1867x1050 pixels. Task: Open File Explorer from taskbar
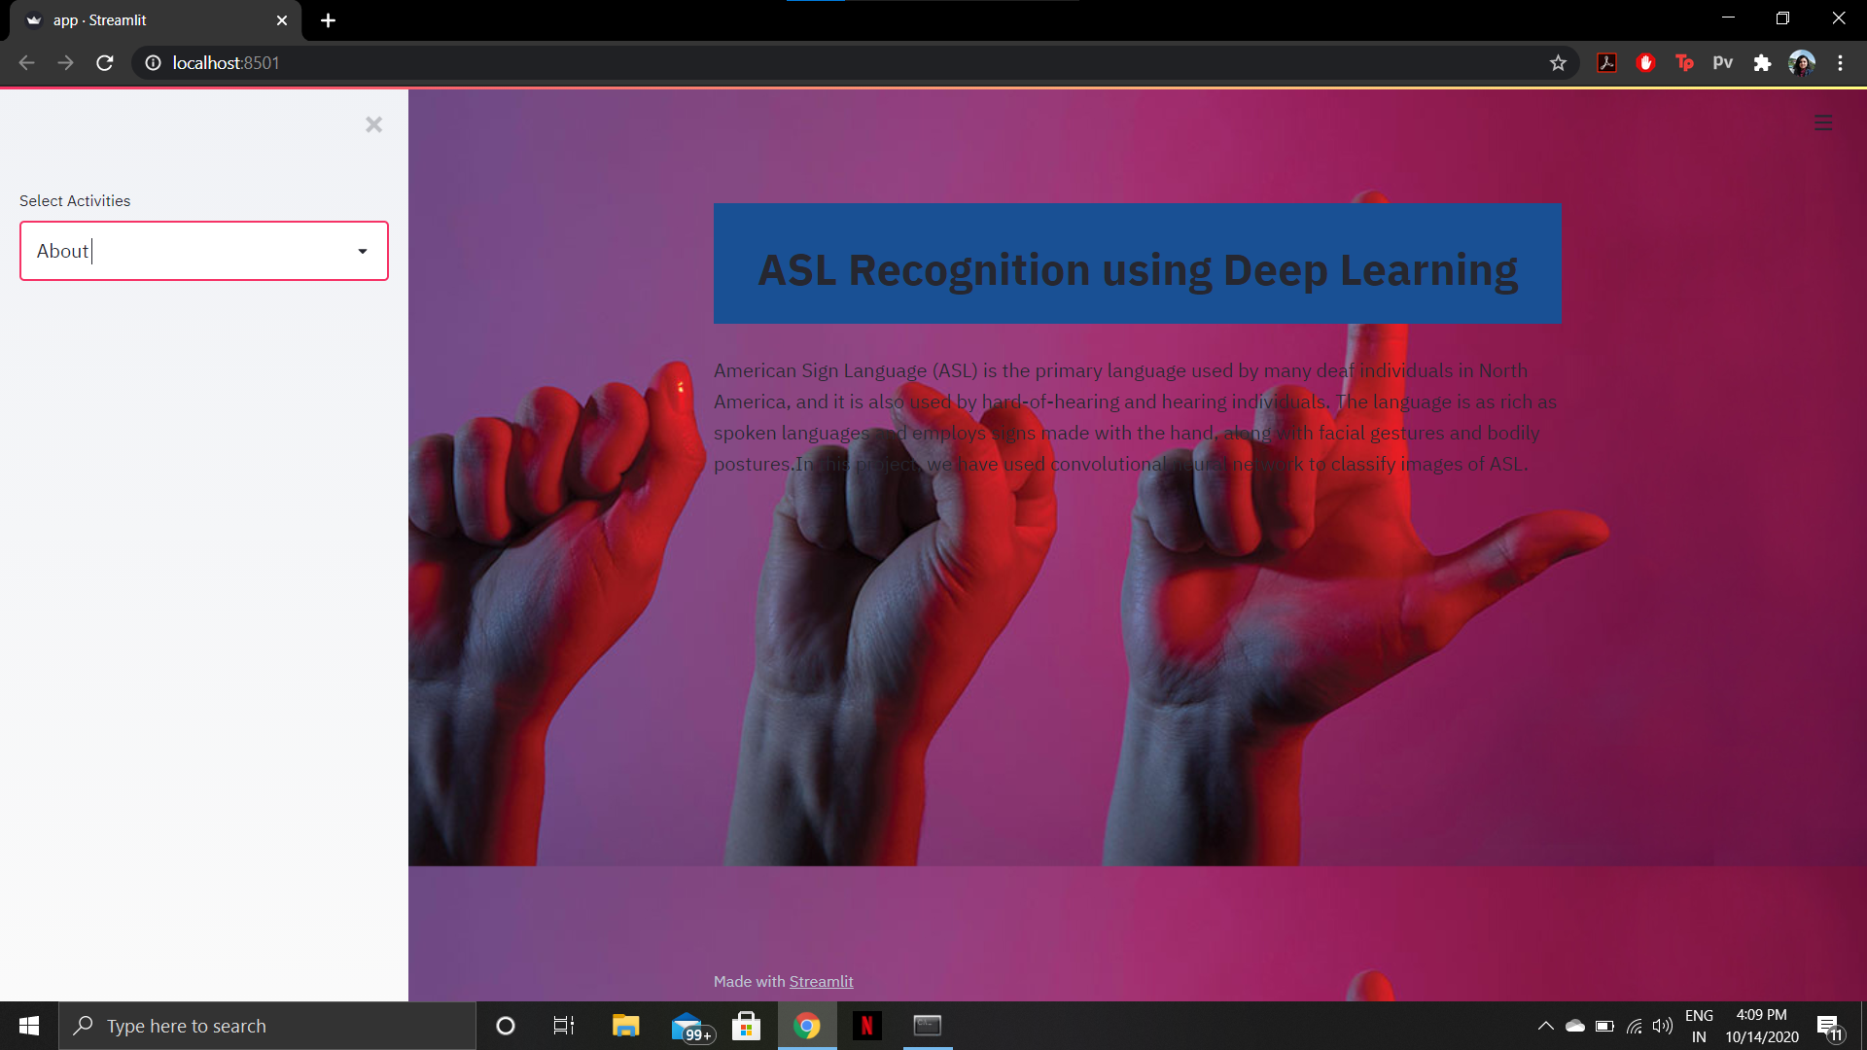click(x=625, y=1026)
